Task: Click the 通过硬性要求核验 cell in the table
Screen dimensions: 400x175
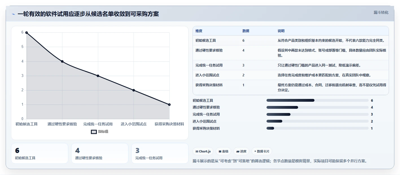Action: pos(209,50)
